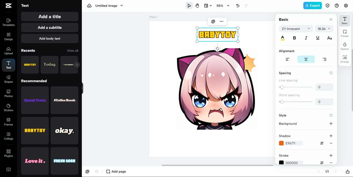The height and width of the screenshot is (177, 353).
Task: Click Add a subtitle button
Action: point(50,28)
